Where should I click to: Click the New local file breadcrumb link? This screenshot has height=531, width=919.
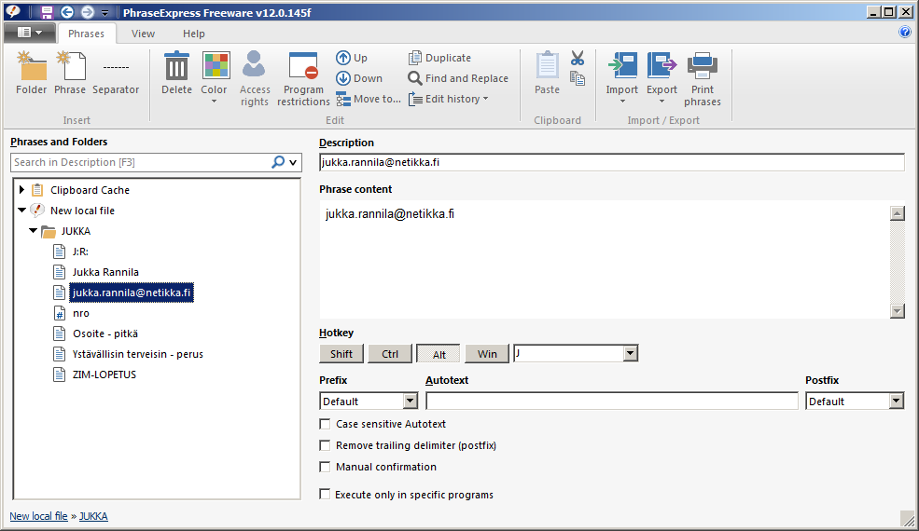point(38,516)
